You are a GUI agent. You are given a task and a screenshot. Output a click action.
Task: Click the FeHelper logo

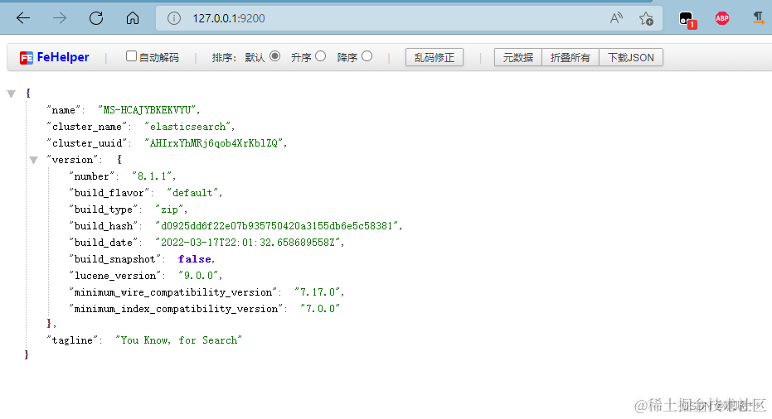pyautogui.click(x=55, y=57)
